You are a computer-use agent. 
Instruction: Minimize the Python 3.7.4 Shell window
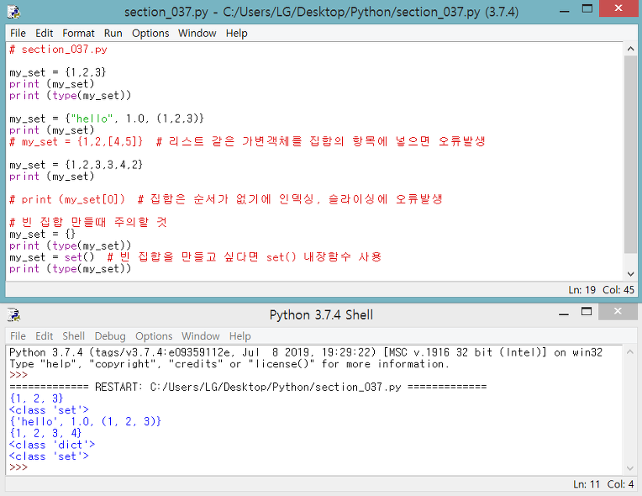pyautogui.click(x=564, y=314)
